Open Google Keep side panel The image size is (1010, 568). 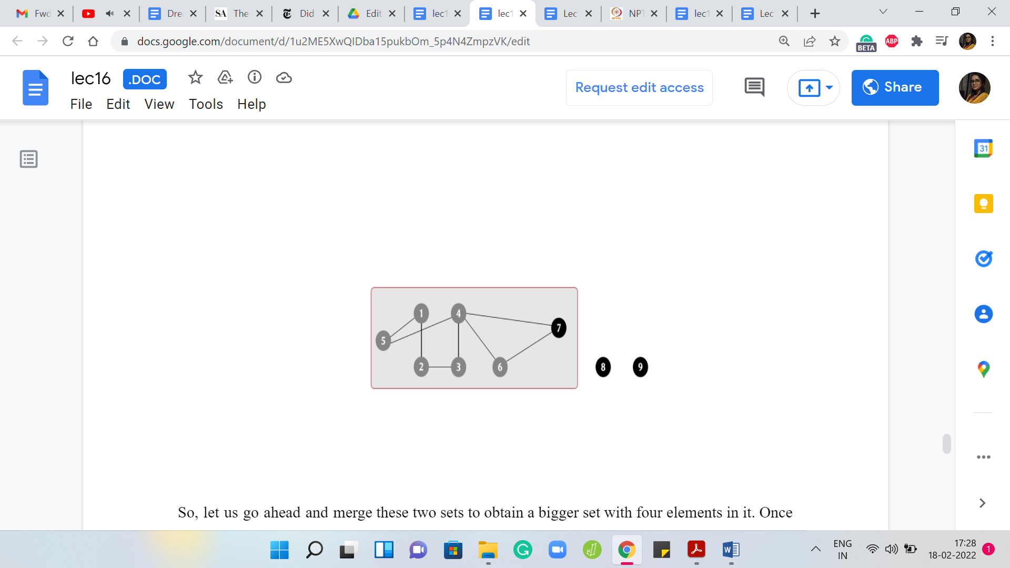click(983, 204)
